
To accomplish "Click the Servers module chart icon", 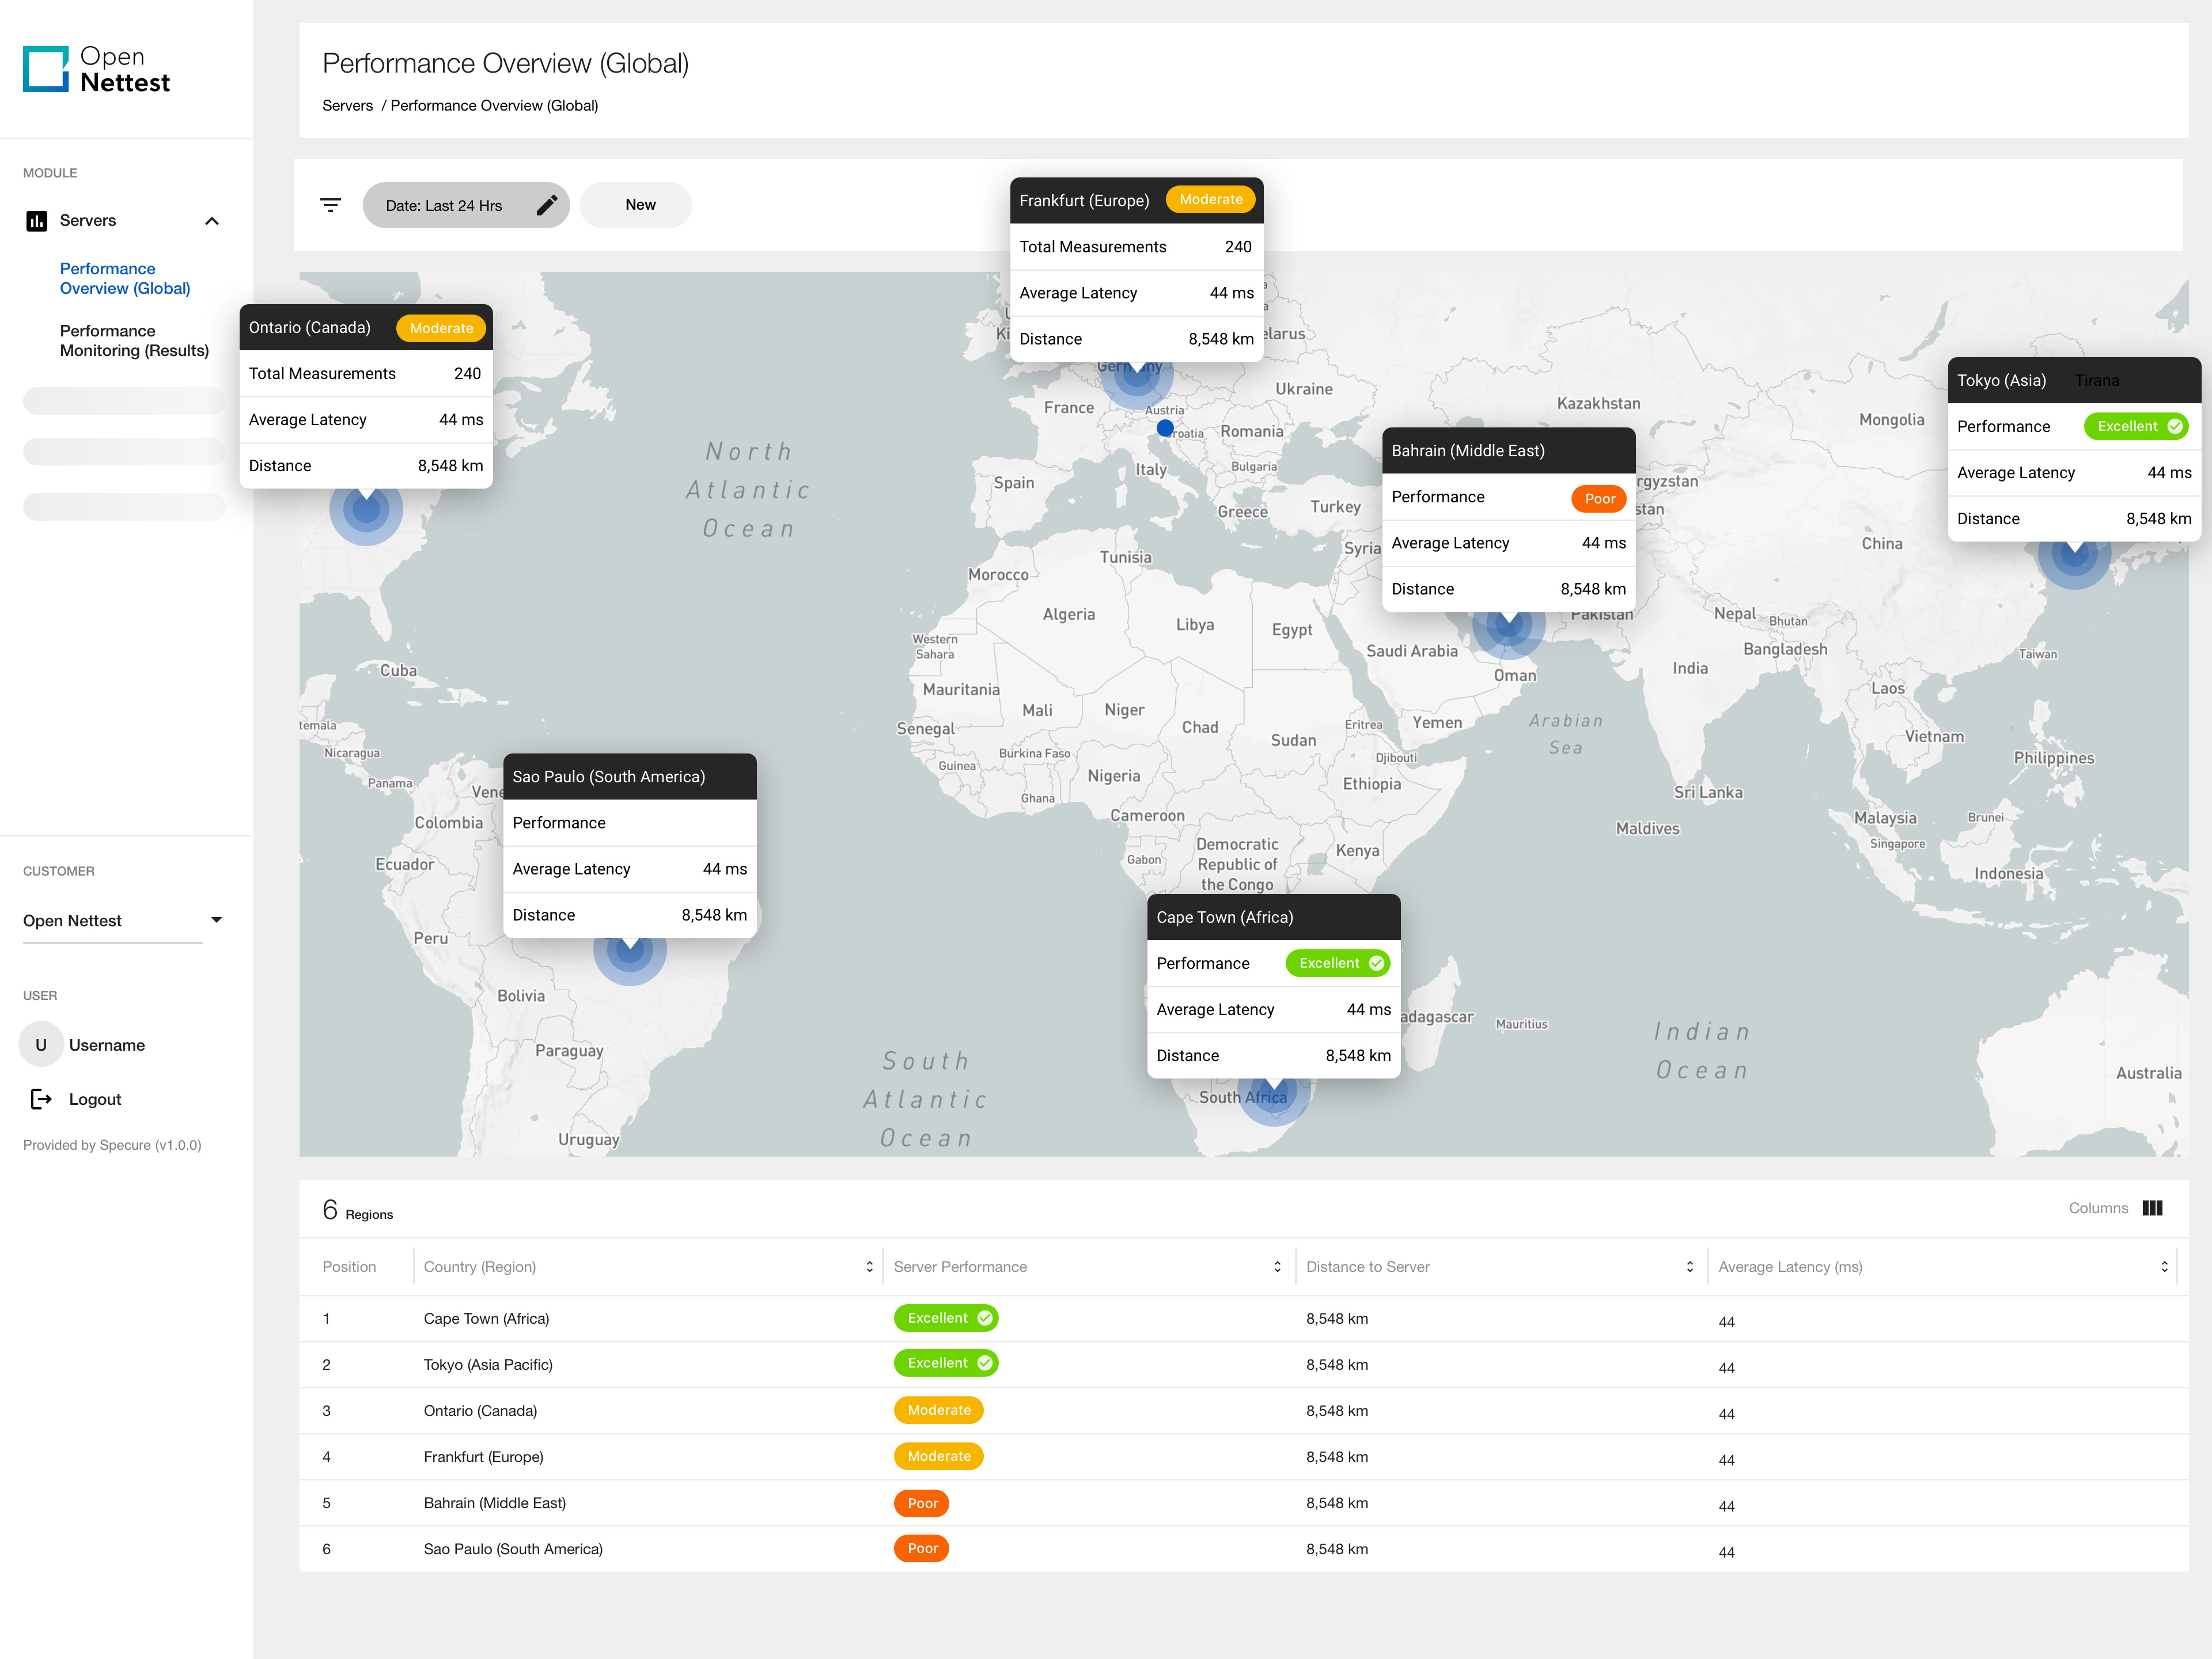I will pos(37,221).
